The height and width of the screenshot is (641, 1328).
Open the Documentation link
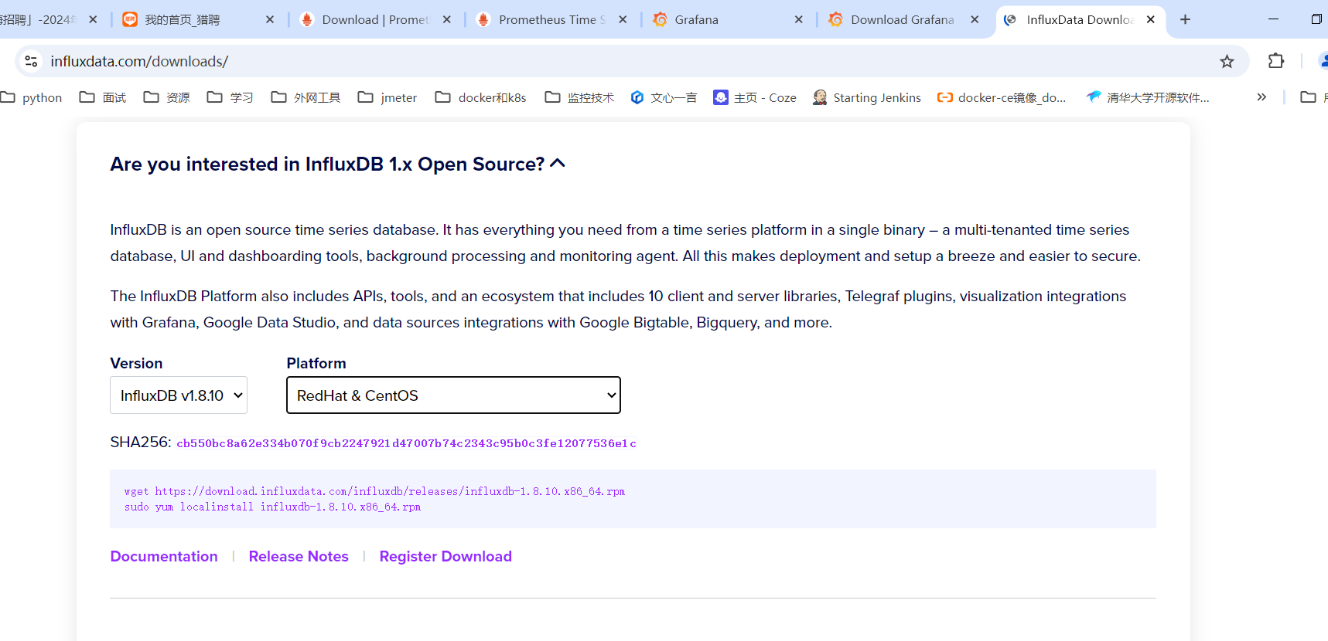pyautogui.click(x=164, y=556)
